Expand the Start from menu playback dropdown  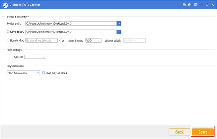[24, 73]
